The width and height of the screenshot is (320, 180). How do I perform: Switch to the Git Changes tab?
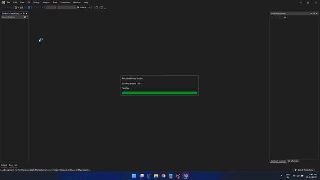coord(293,161)
